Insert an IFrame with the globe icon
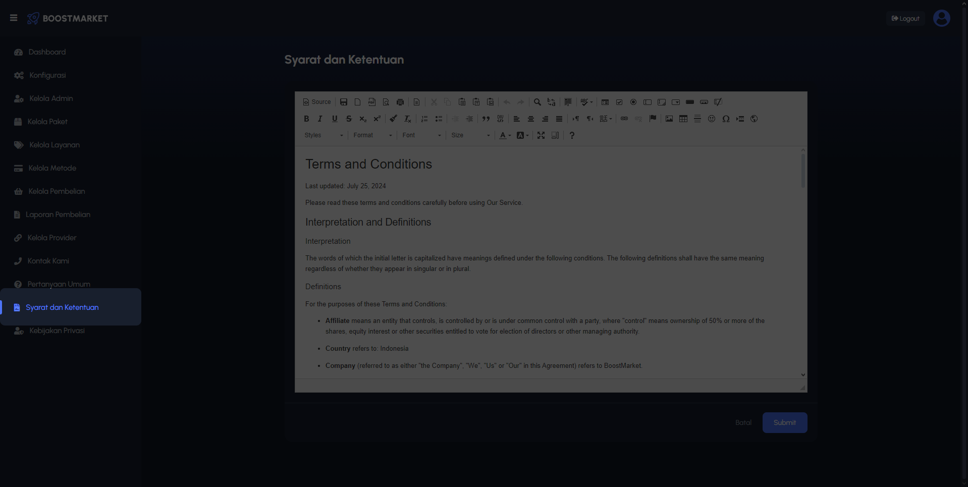 pos(754,119)
